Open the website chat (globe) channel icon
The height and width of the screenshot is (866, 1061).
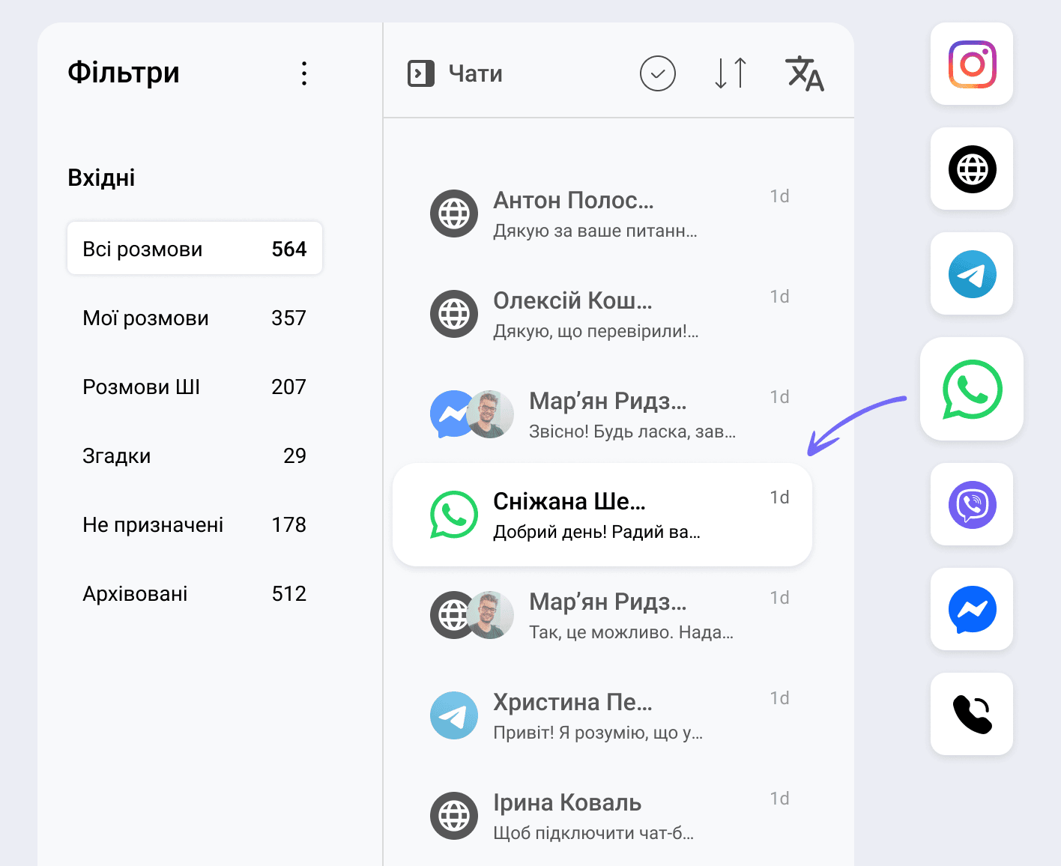971,169
